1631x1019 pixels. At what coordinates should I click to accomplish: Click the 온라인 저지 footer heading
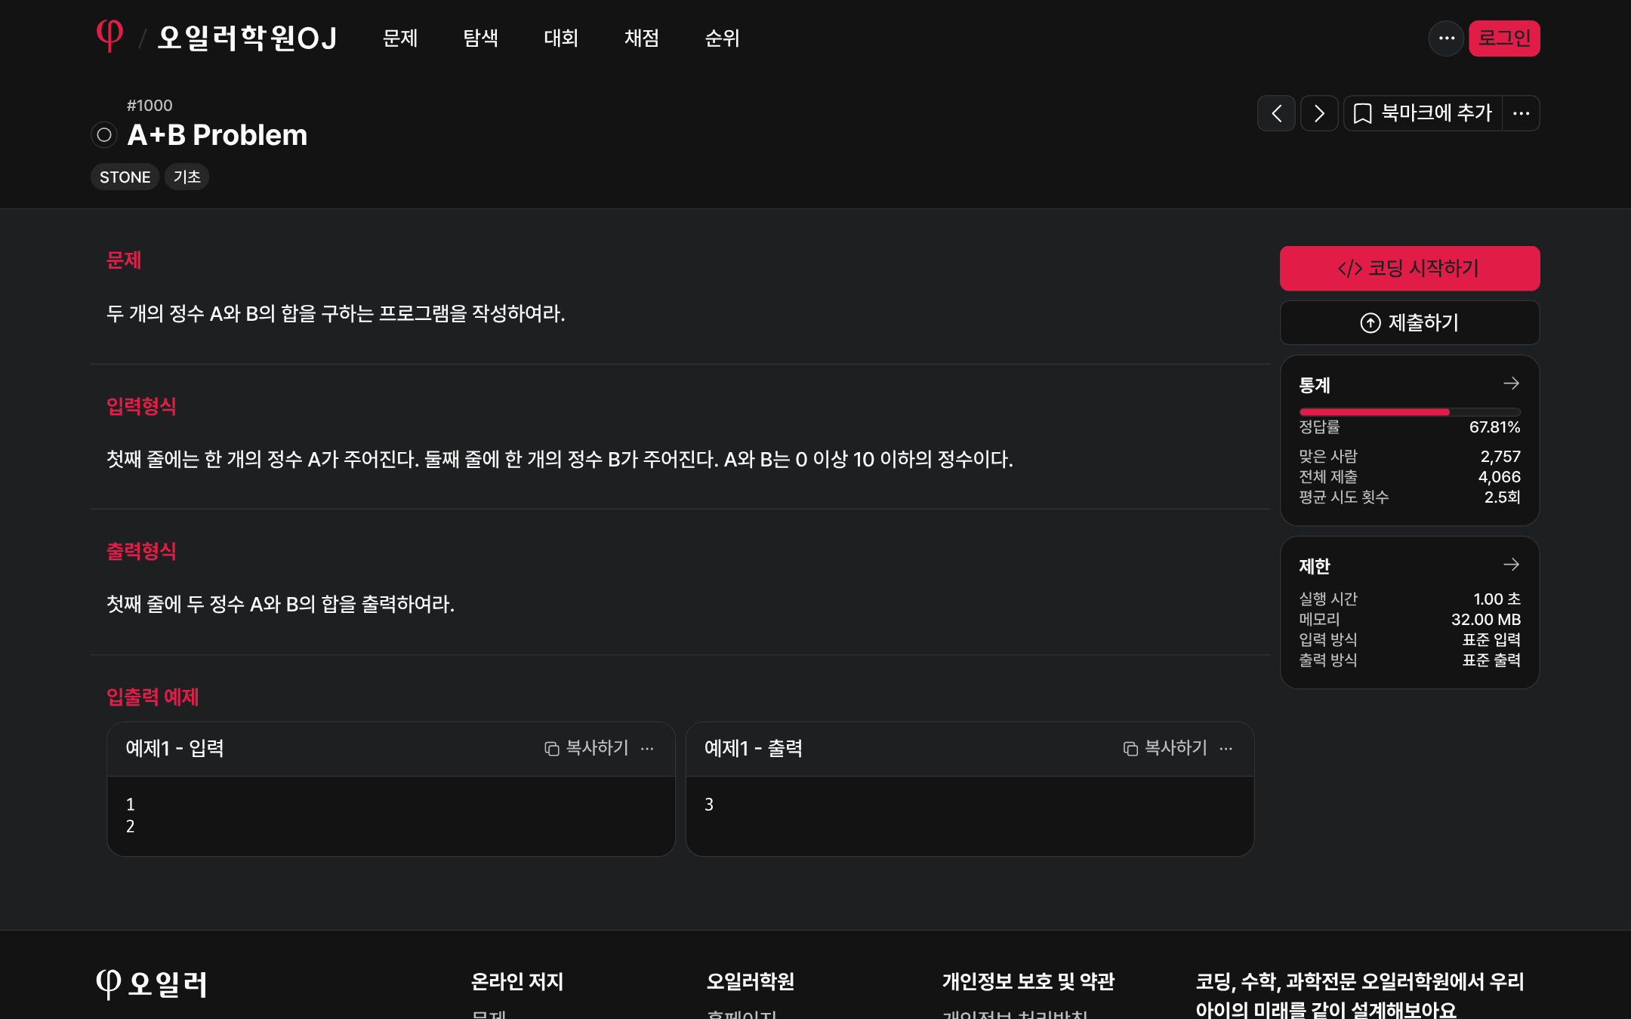click(x=517, y=981)
